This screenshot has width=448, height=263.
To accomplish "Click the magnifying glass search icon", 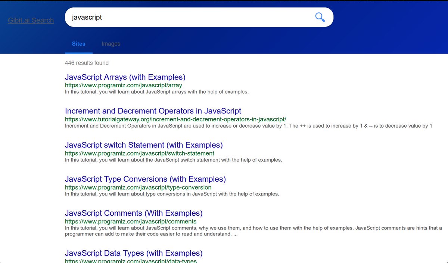I will (x=319, y=17).
